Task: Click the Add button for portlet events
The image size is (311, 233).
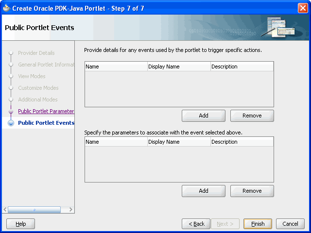Action: 204,116
